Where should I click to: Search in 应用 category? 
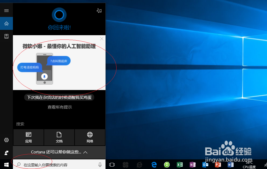(29, 137)
